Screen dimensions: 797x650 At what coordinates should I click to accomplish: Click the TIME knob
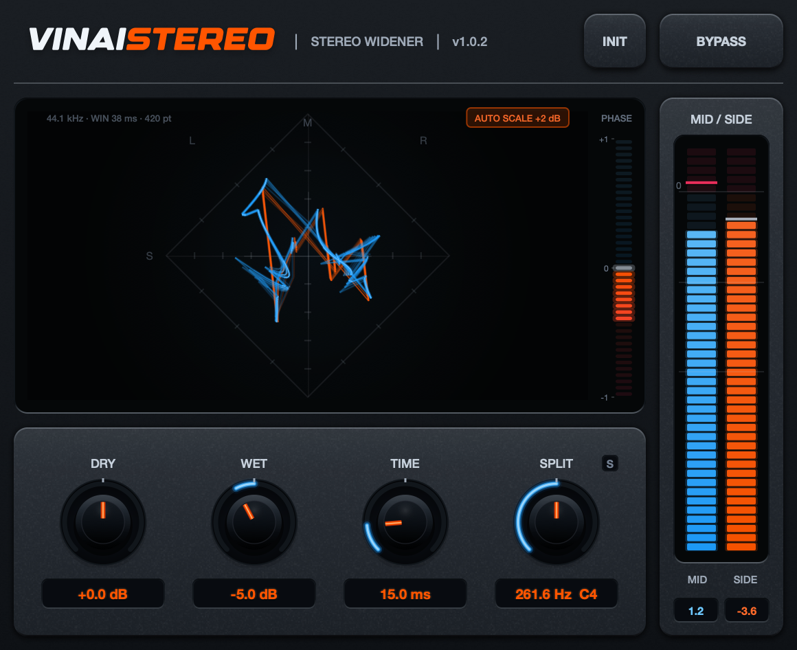click(x=405, y=522)
